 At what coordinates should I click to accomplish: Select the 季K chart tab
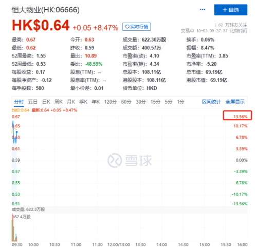click(x=83, y=102)
